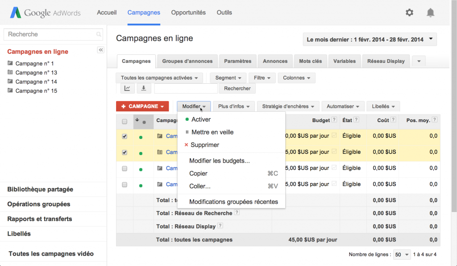Click budget chart icon in third campaign row
The image size is (457, 266).
(x=334, y=168)
